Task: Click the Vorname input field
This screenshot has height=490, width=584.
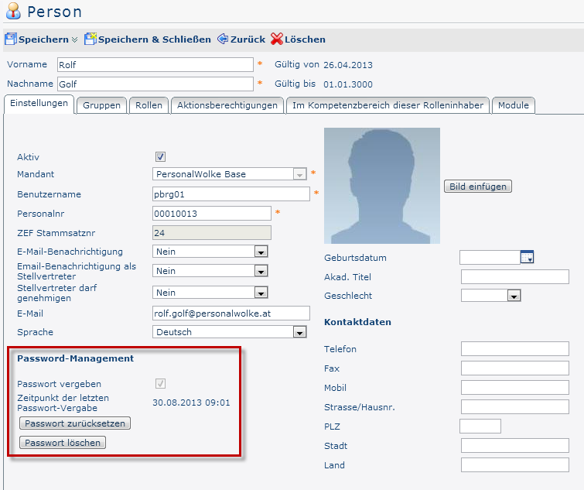Action: tap(155, 64)
